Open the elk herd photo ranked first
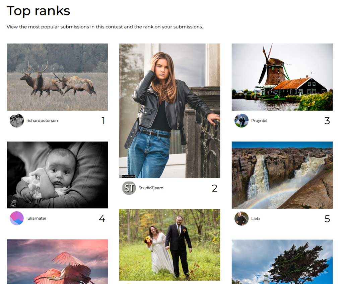 click(x=57, y=77)
